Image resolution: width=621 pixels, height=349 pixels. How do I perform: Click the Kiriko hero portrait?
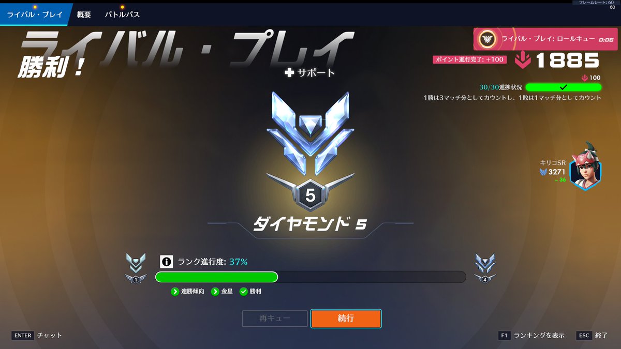coord(585,168)
